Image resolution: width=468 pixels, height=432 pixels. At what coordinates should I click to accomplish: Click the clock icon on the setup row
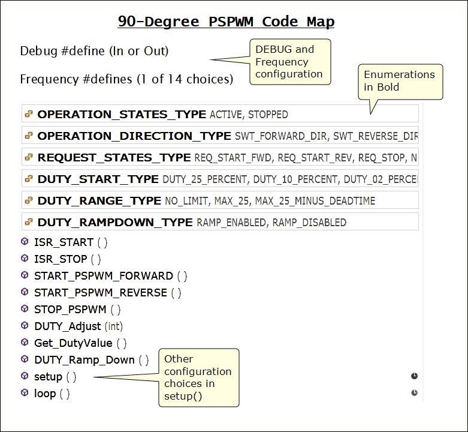tap(414, 376)
